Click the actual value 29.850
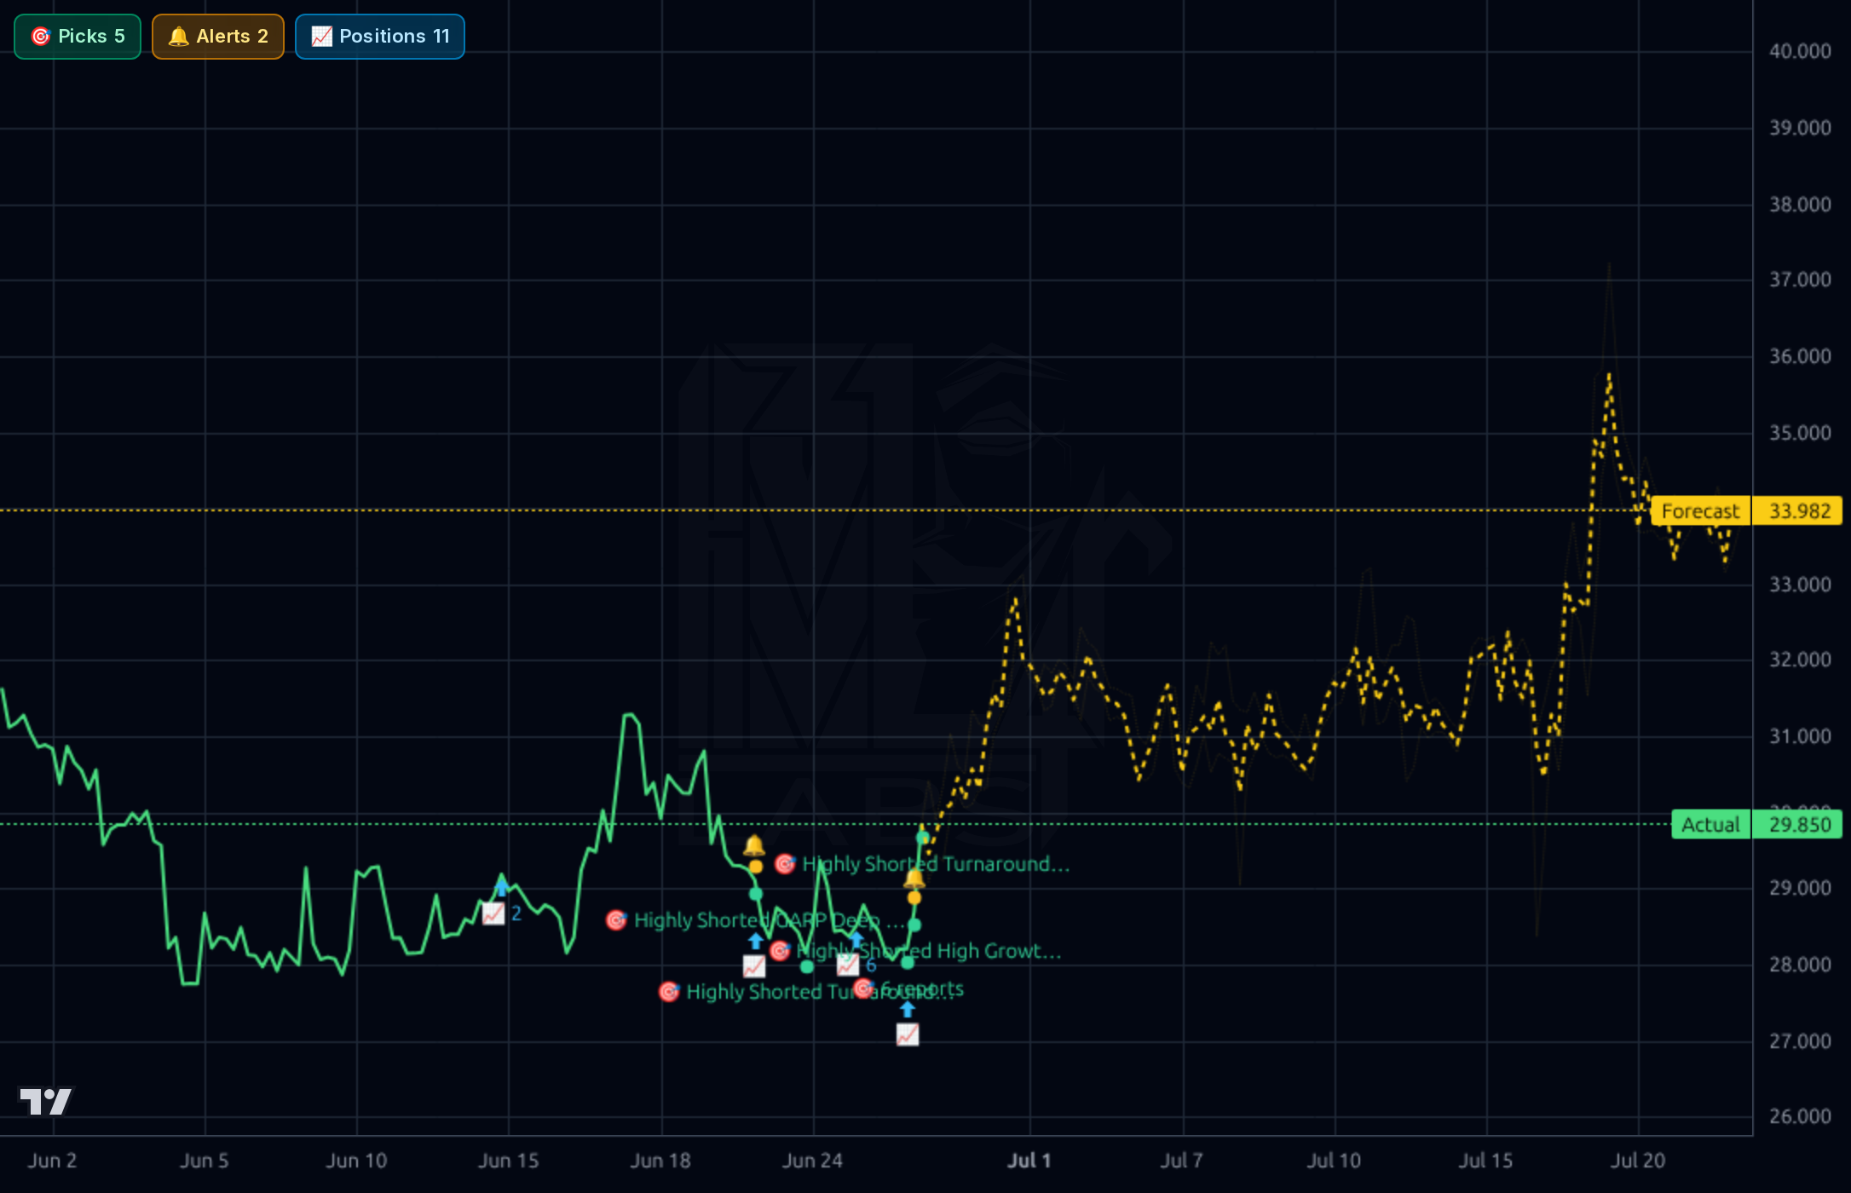The image size is (1851, 1193). (x=1799, y=825)
